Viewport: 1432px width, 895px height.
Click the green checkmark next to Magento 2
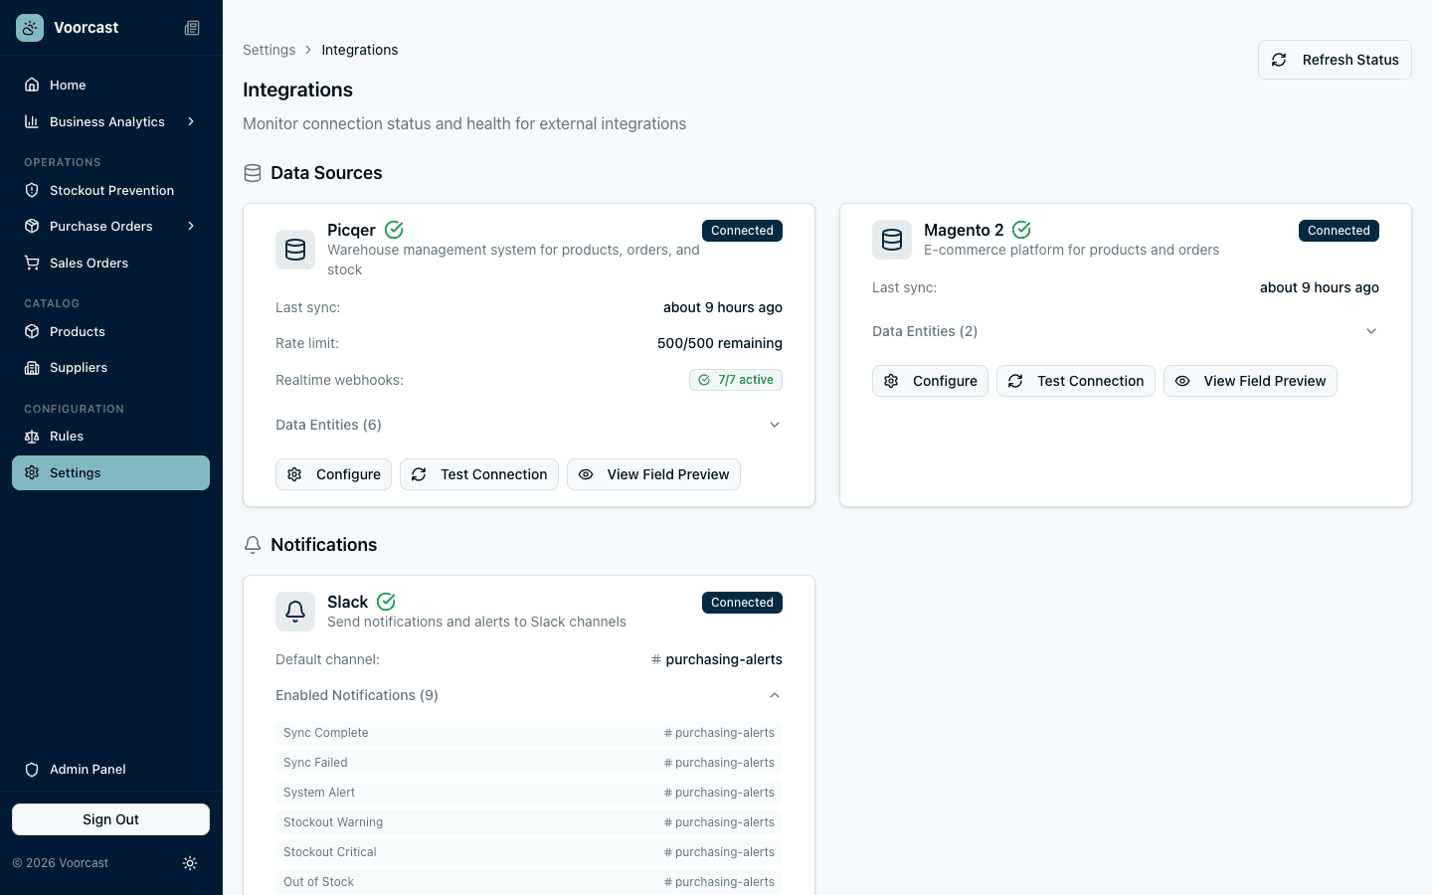pyautogui.click(x=1021, y=230)
